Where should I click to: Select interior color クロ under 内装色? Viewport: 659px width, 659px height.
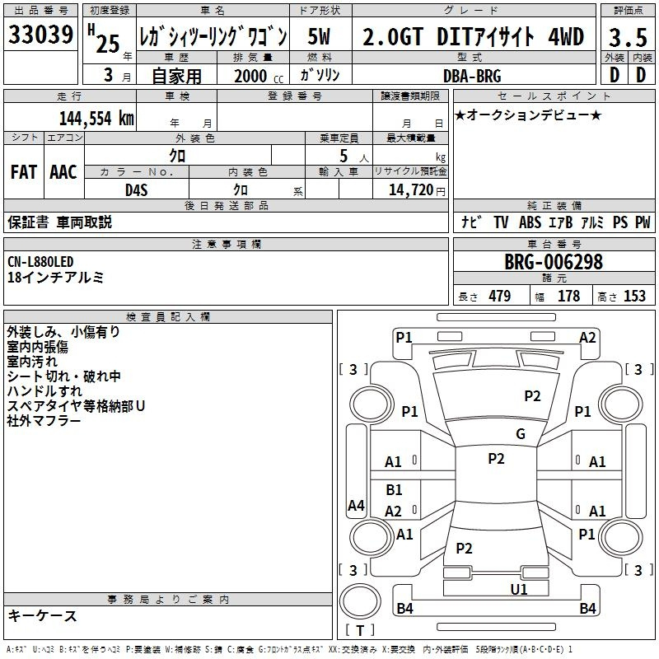[x=241, y=189]
